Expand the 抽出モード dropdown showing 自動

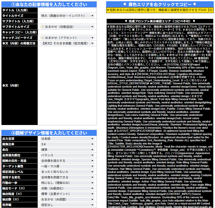pos(92,188)
